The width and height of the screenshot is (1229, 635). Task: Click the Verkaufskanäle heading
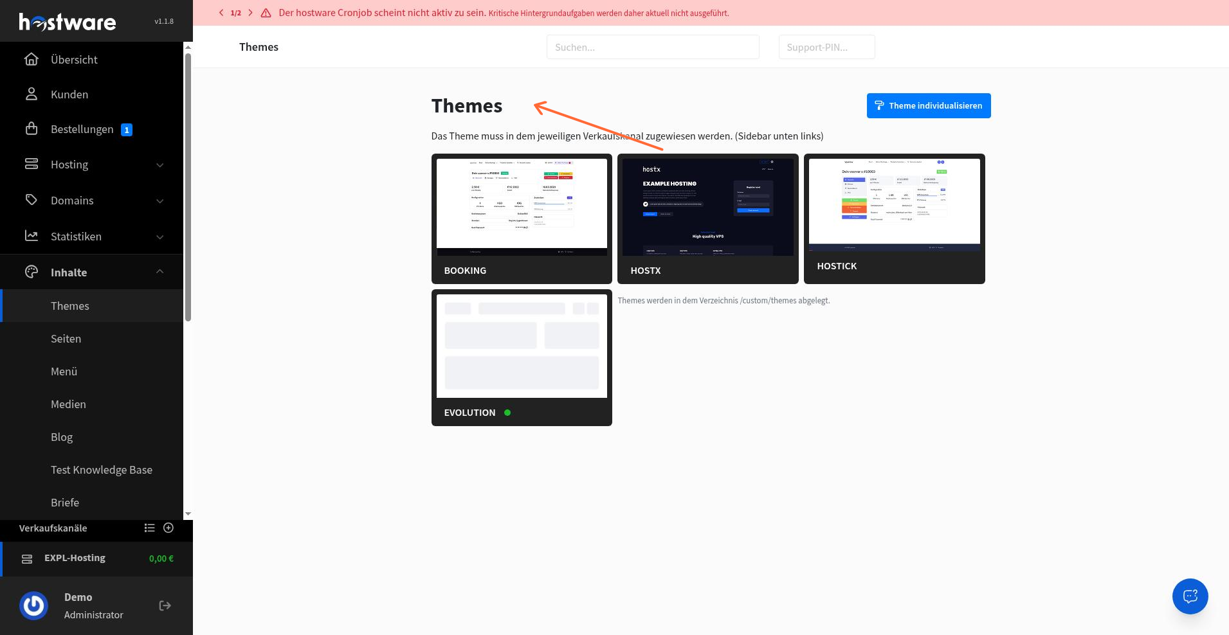pos(53,528)
